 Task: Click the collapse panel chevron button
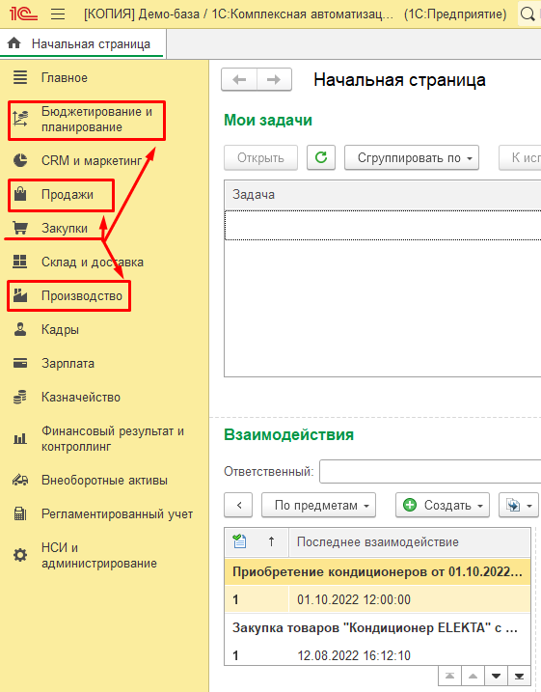[x=238, y=505]
